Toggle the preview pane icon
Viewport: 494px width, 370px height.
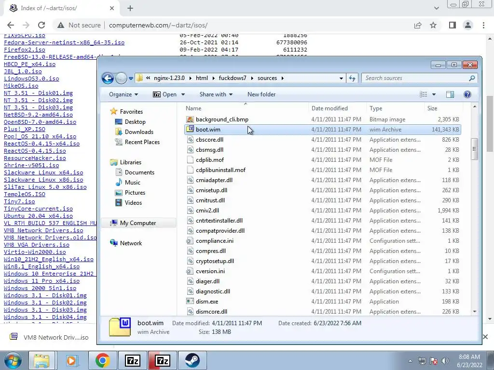tap(450, 94)
